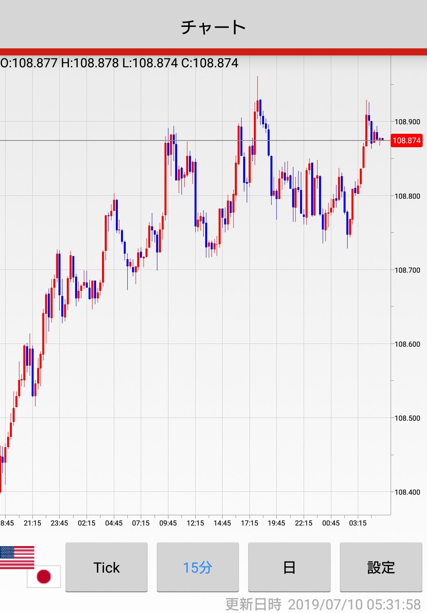Viewport: 427px width, 613px height.
Task: Tap the 108.600 price axis label
Action: 407,344
